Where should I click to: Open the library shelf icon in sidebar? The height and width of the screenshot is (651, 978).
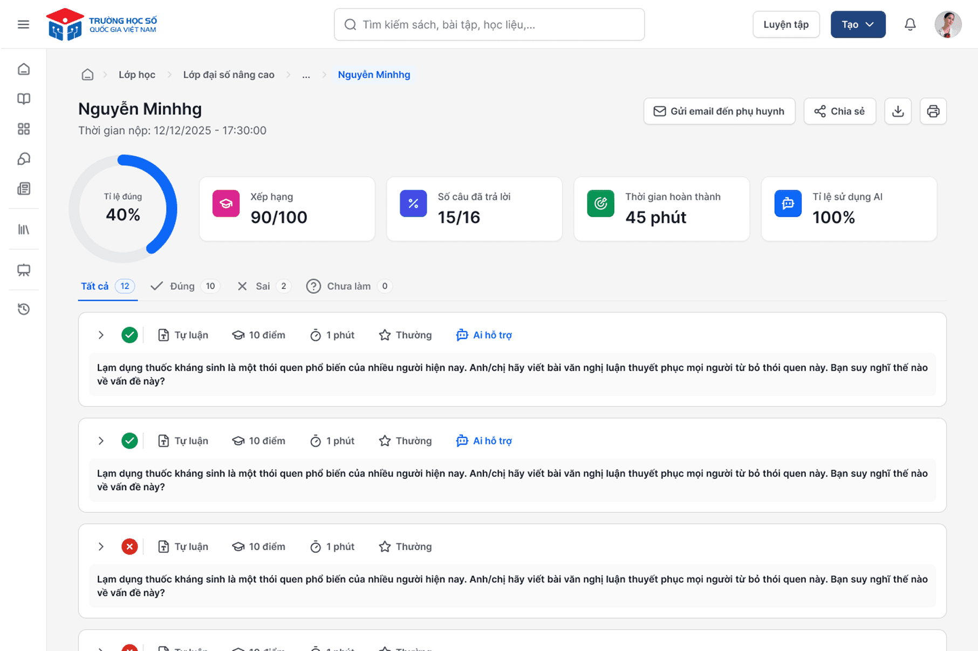(x=24, y=230)
